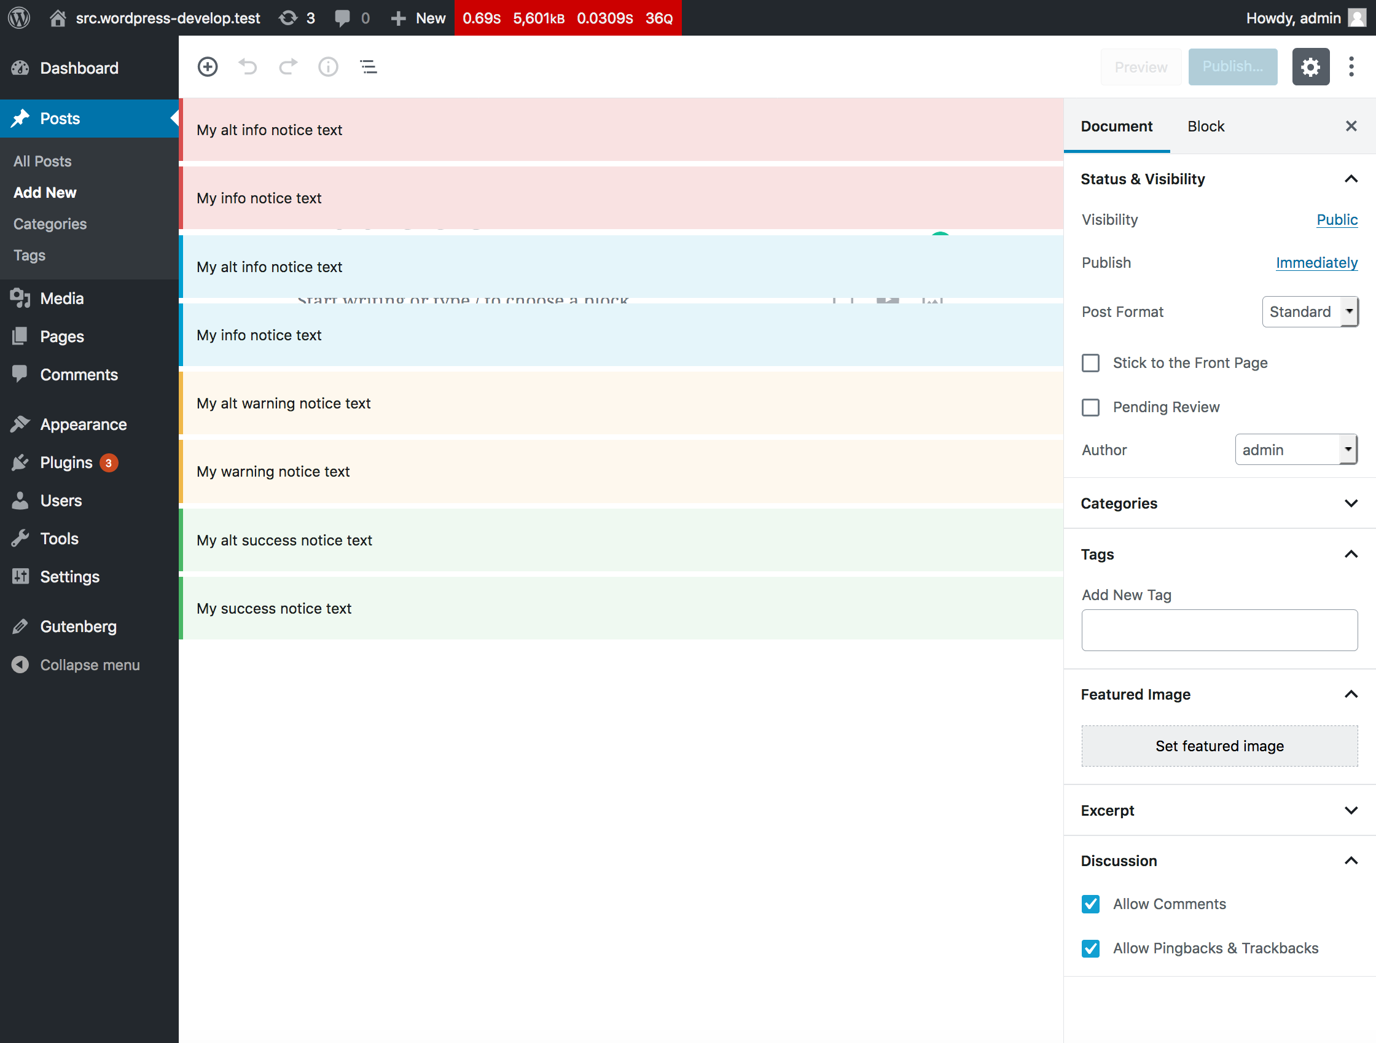
Task: Open the content structure info icon
Action: point(328,66)
